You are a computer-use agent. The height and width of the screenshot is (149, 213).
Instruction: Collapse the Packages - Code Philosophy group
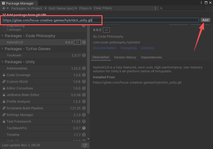2,36
